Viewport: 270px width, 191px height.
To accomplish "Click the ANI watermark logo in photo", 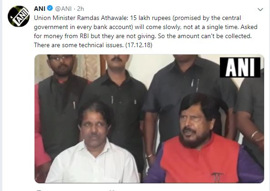I will (240, 68).
